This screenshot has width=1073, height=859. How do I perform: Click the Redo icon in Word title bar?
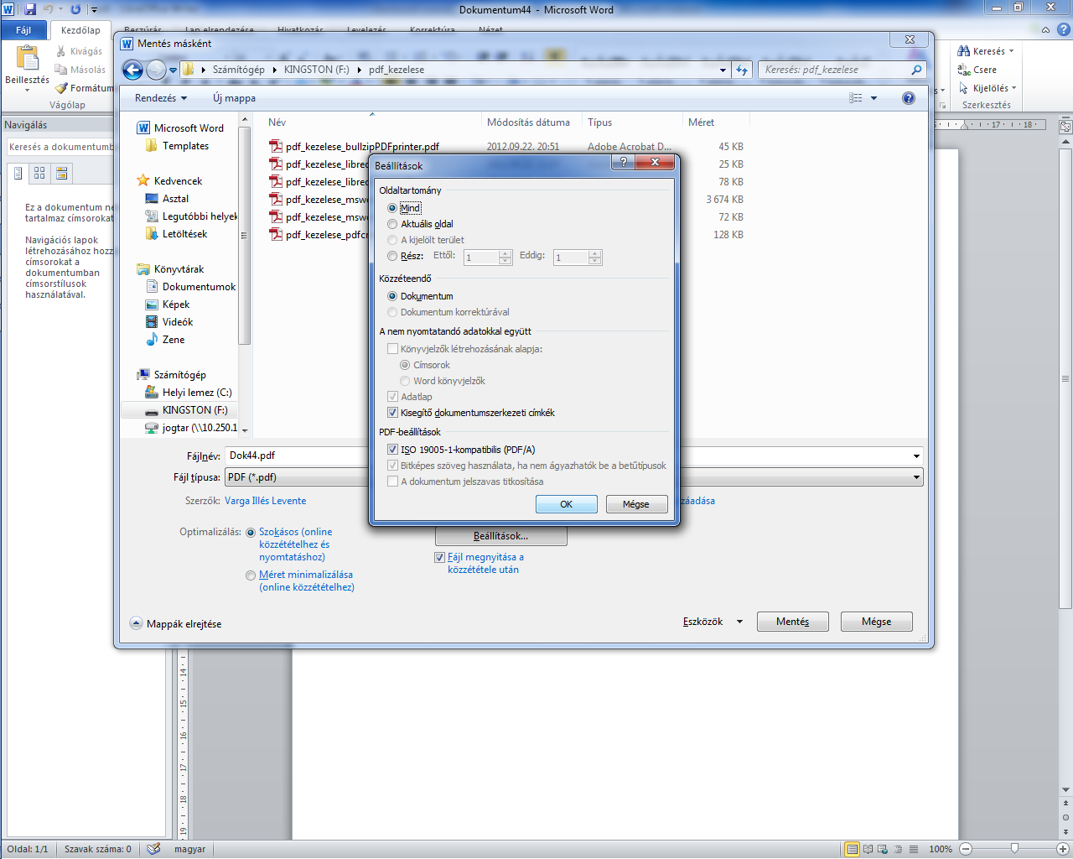click(75, 9)
